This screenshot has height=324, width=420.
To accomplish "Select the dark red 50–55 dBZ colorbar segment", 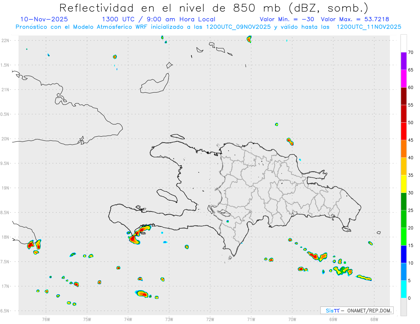I will [404, 114].
